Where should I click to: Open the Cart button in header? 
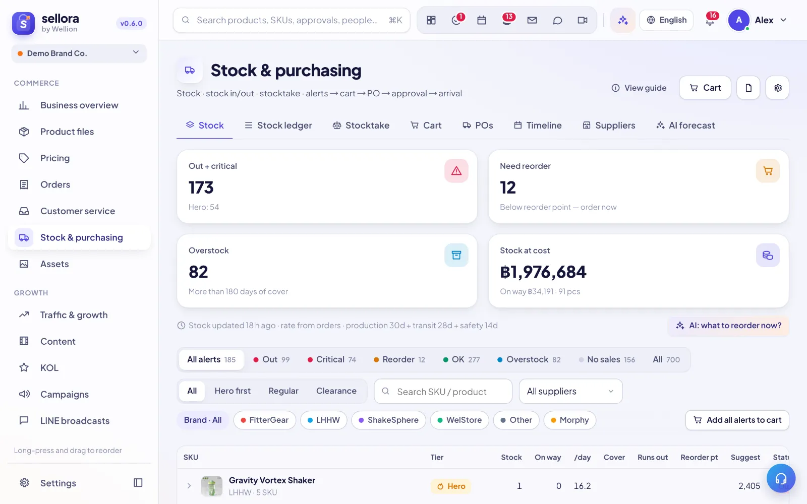tap(705, 88)
